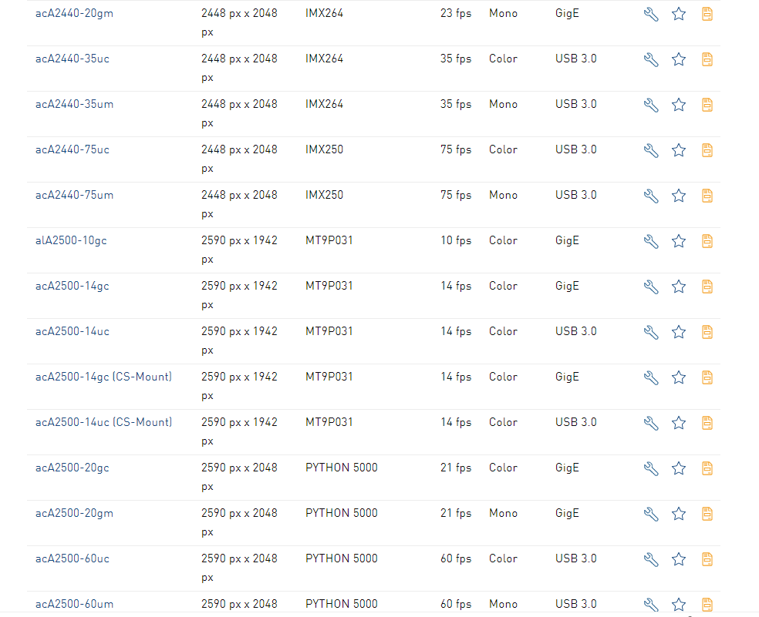Click the document icon for acA2440-35uc
759x617 pixels.
[707, 59]
